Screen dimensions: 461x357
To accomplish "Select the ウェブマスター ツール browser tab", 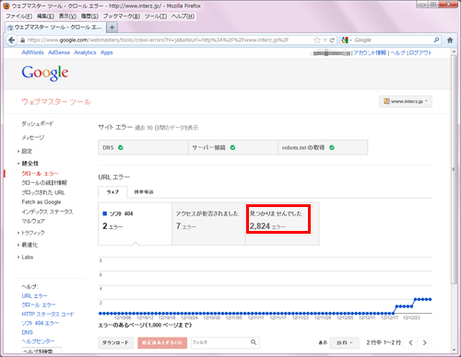I will click(55, 28).
